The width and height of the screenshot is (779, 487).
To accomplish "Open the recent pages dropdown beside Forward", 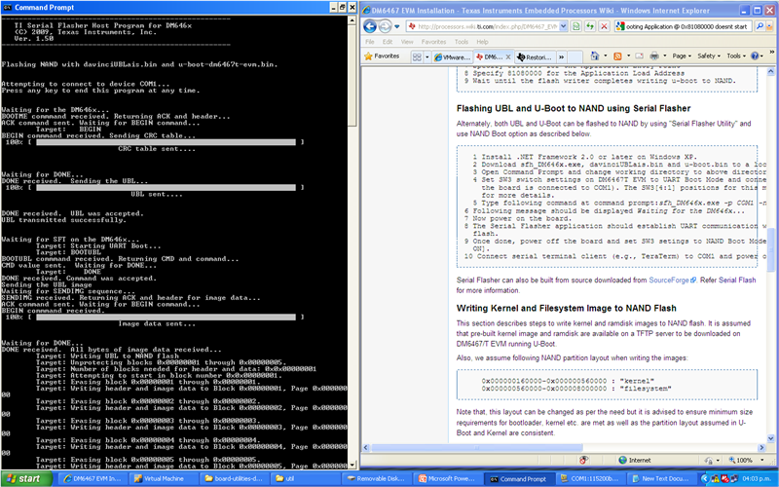I will point(397,27).
